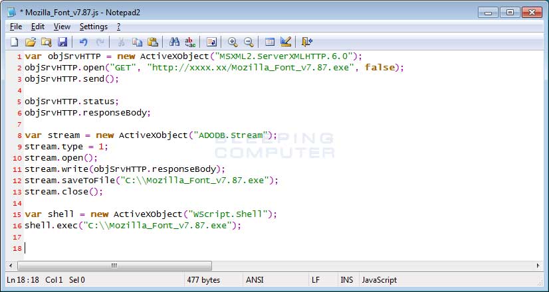This screenshot has height=292, width=549.
Task: Click the Exit door toolbar icon
Action: [306, 42]
